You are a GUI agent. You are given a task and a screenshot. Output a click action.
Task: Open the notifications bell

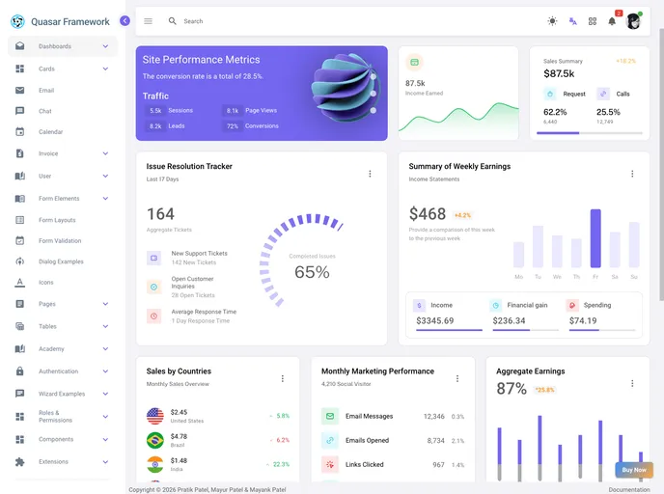612,21
